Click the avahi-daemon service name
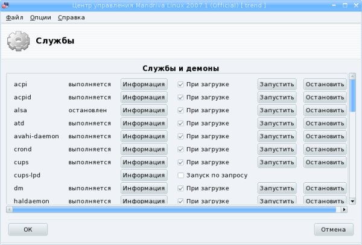 pos(36,136)
